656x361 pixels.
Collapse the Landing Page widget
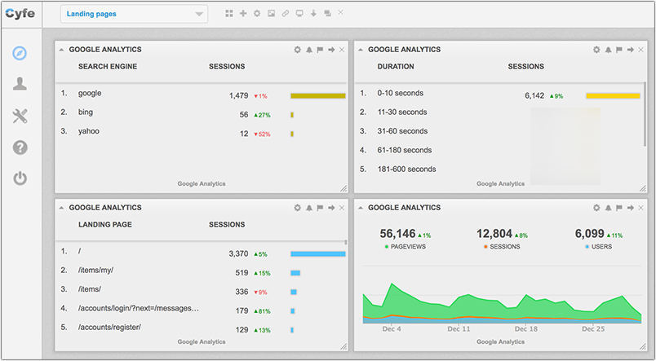[61, 208]
